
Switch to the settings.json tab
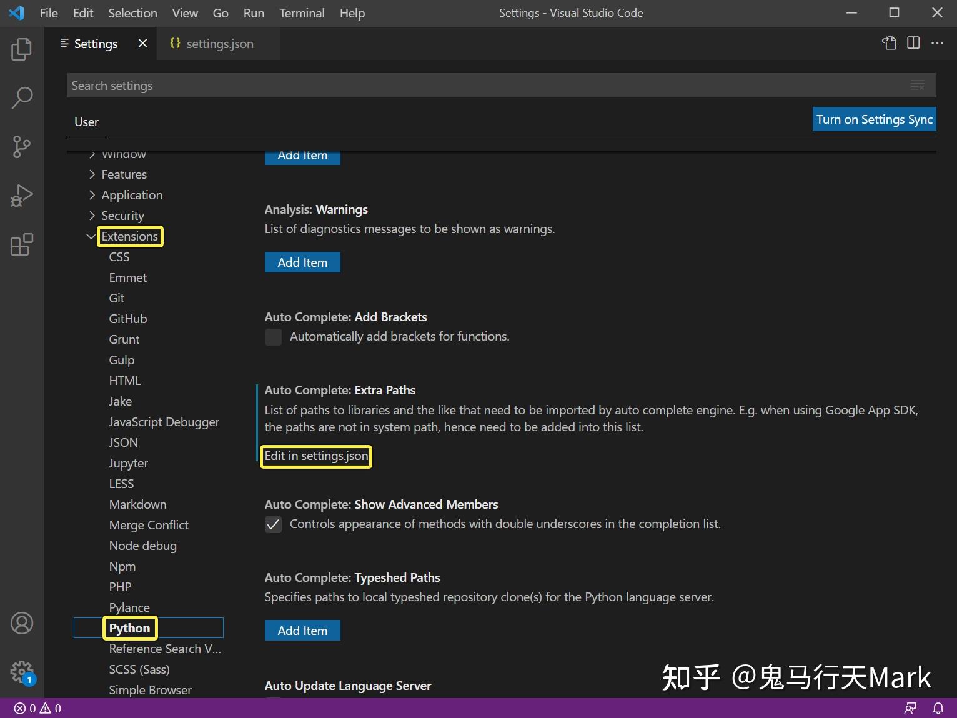pyautogui.click(x=219, y=44)
